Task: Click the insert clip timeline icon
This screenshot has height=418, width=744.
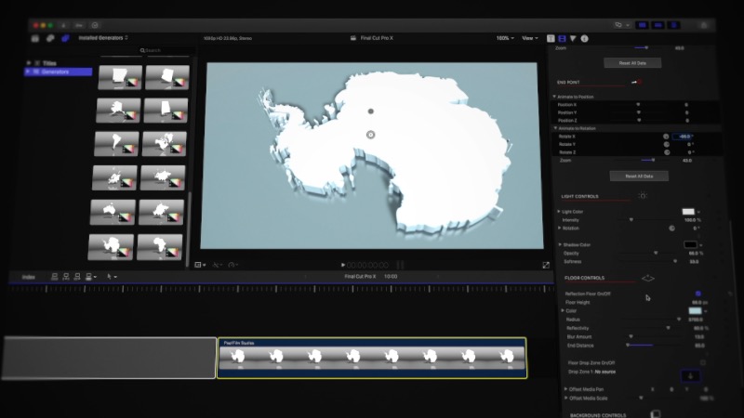Action: [66, 276]
